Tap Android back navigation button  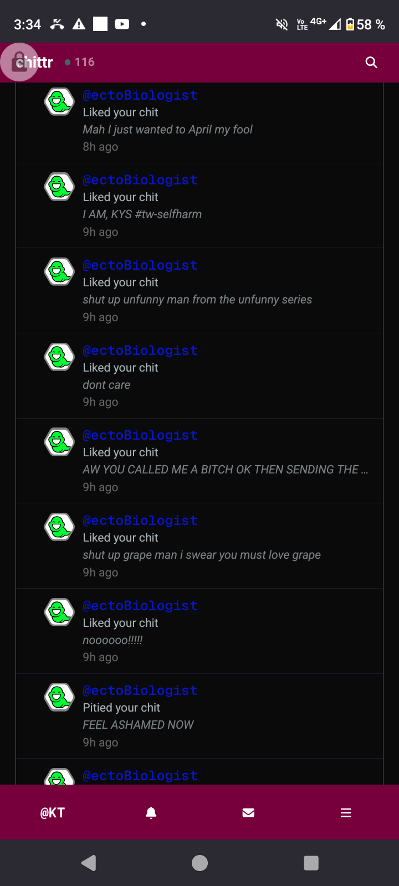(89, 863)
